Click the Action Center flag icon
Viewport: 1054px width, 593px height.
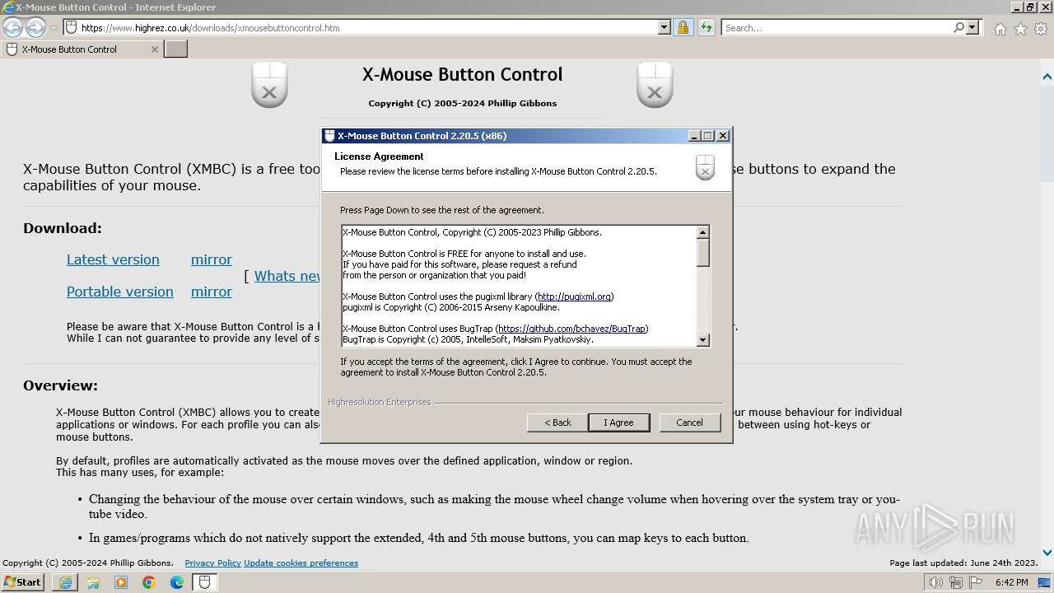[976, 582]
